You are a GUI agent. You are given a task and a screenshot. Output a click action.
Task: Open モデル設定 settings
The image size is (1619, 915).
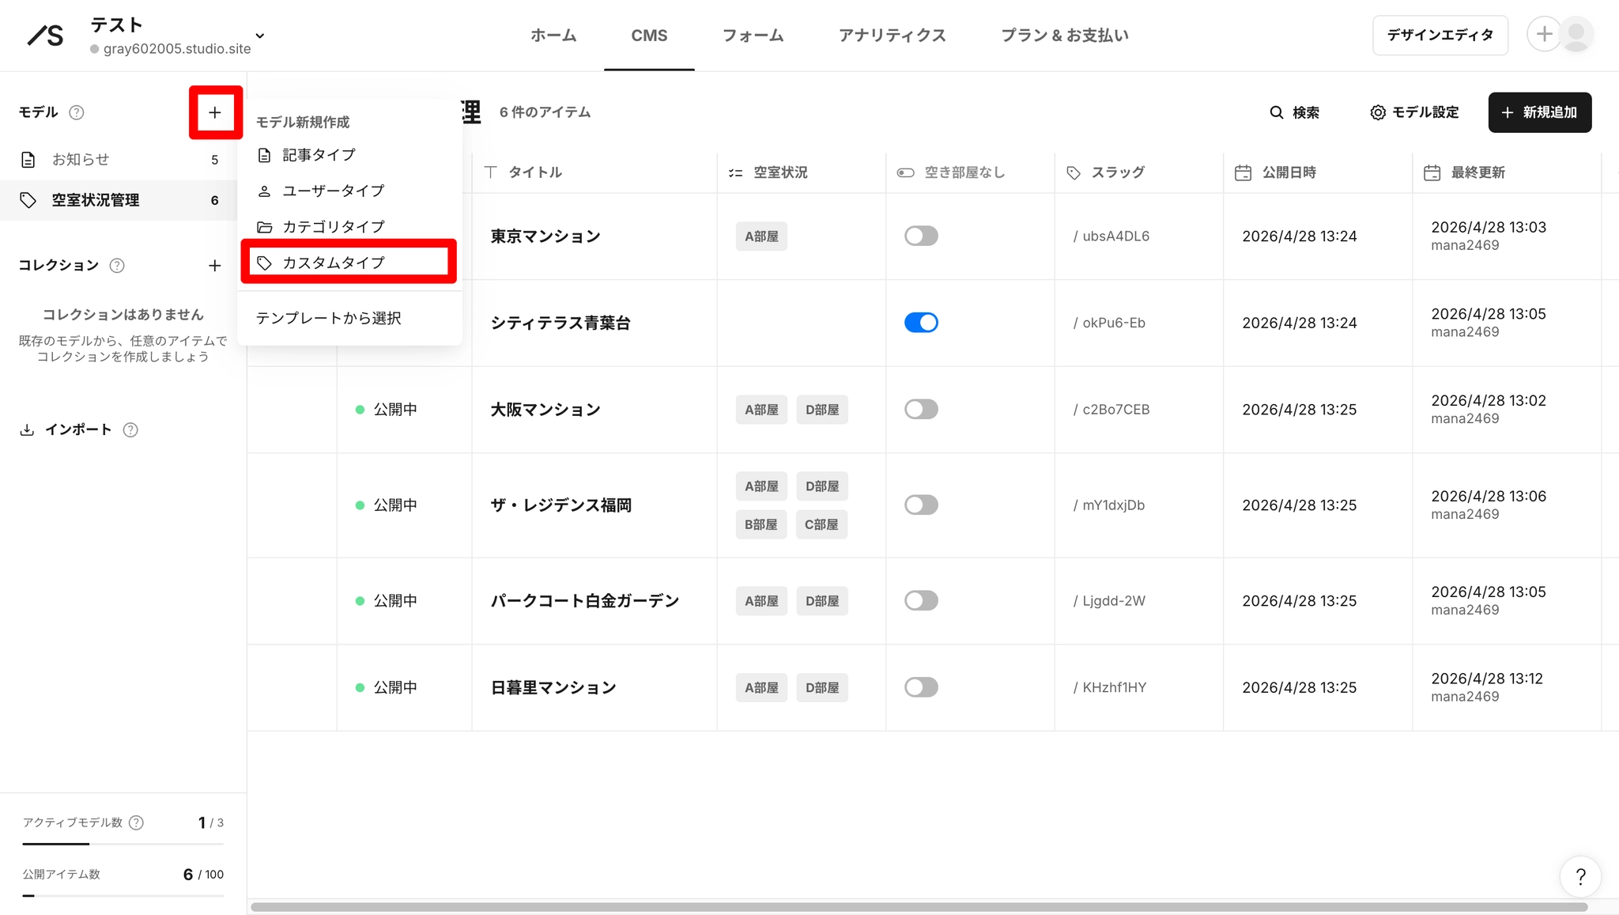coord(1414,112)
